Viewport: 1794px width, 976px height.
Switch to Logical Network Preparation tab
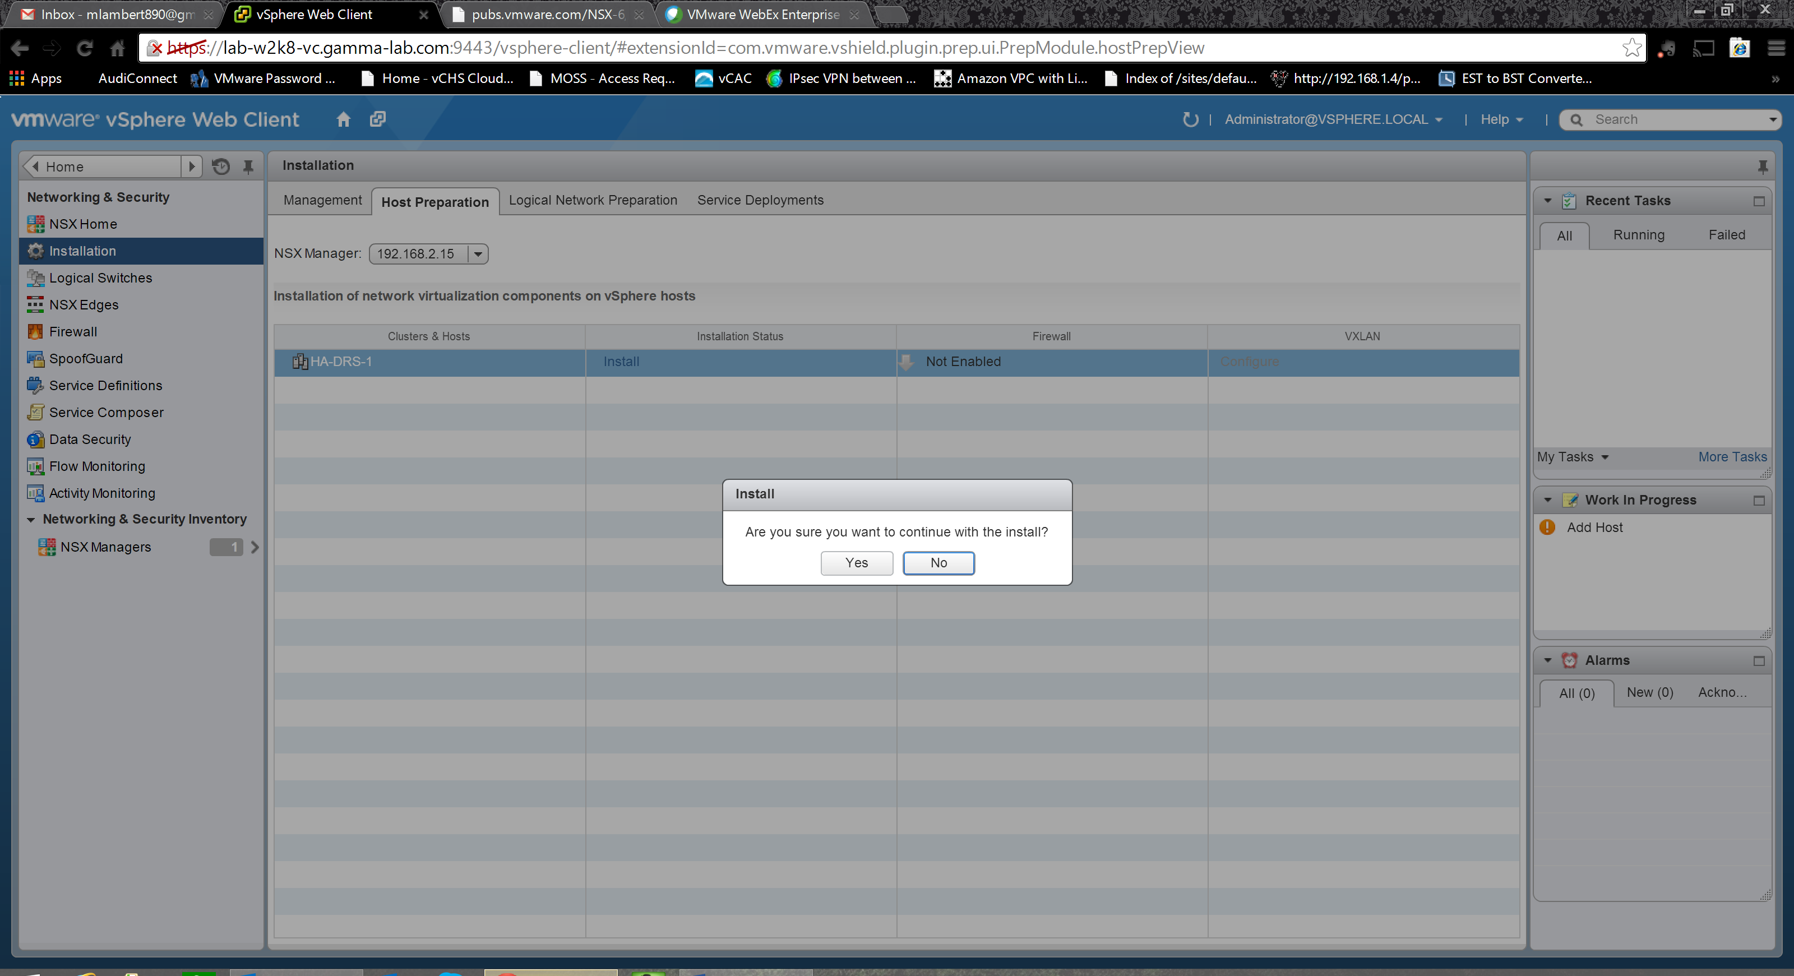(593, 201)
